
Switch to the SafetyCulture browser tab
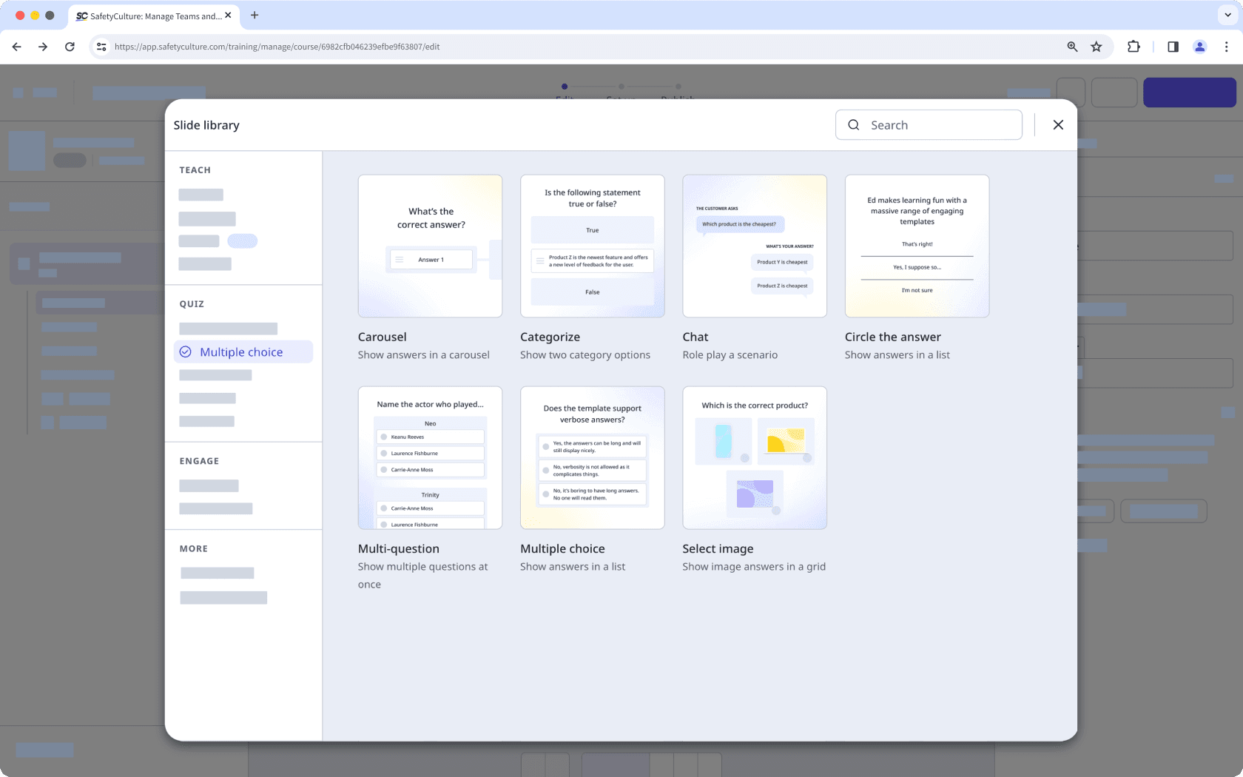click(x=152, y=16)
